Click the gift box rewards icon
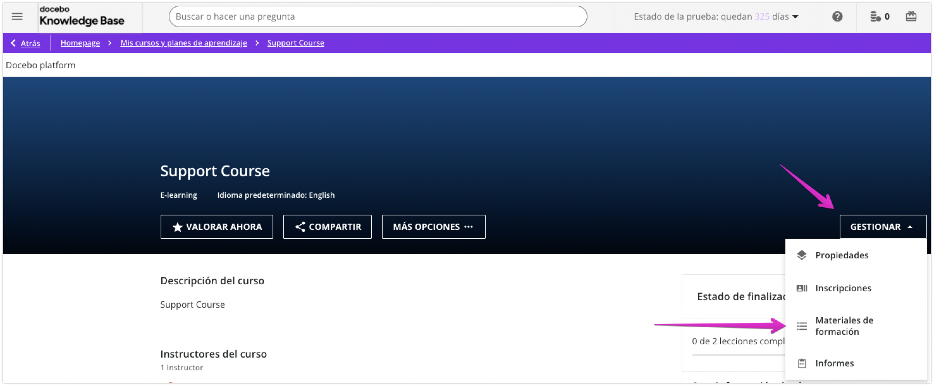This screenshot has height=386, width=934. (911, 16)
